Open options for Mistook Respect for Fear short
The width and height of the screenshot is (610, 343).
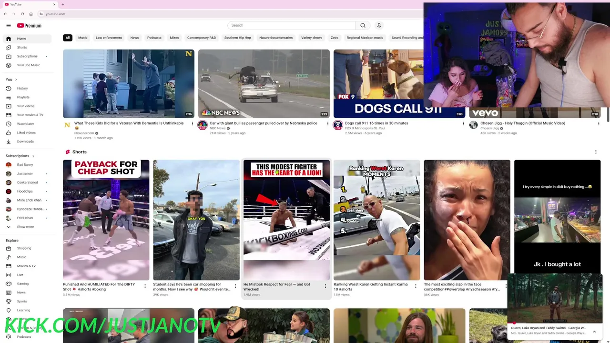325,286
